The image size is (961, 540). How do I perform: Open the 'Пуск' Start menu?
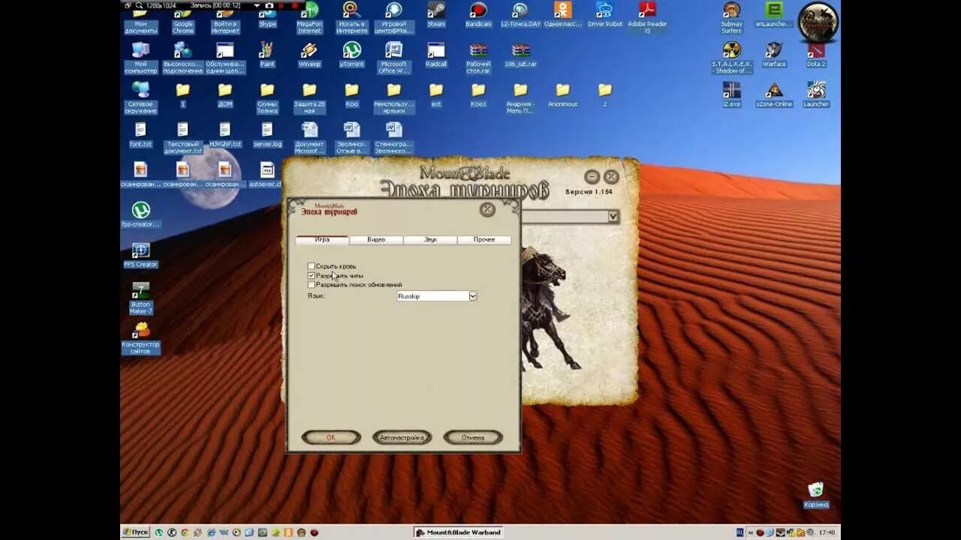click(x=135, y=532)
